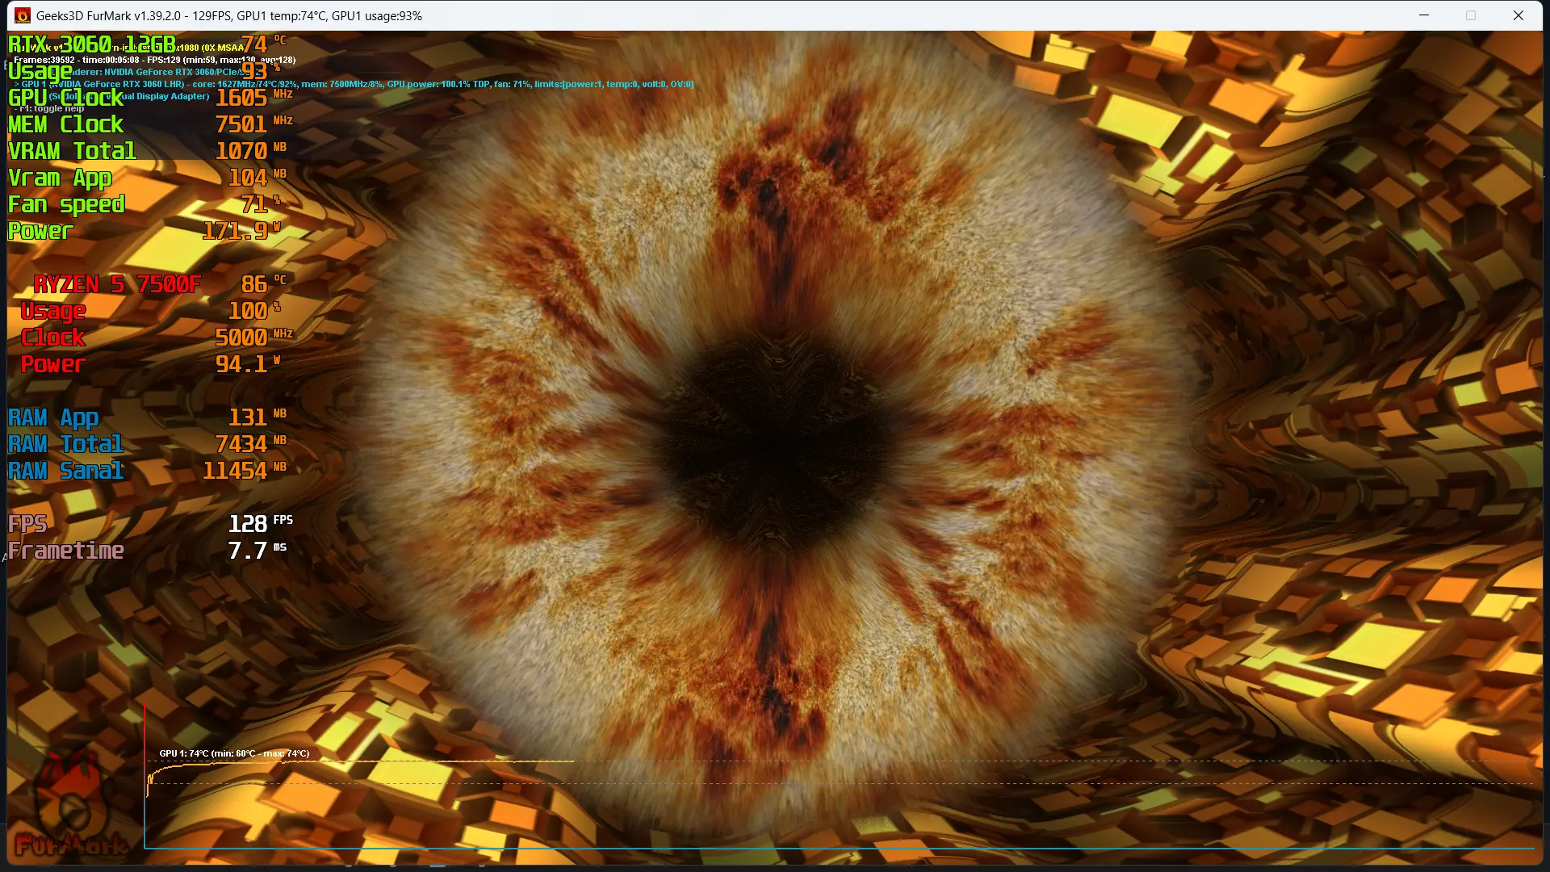Click the graph label 'GPU 1: 74°C (min: 60°C - max: 74°C)'
Viewport: 1550px width, 872px height.
click(234, 753)
